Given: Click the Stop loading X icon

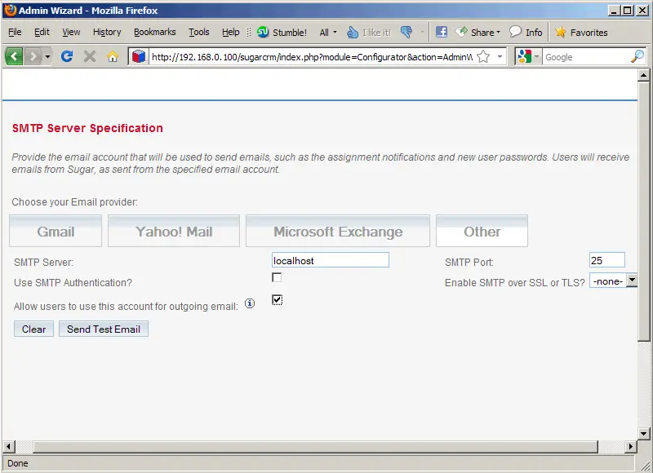Looking at the screenshot, I should 90,56.
